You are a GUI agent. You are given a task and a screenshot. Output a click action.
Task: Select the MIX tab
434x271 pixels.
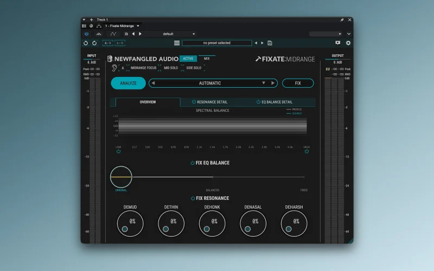(207, 59)
